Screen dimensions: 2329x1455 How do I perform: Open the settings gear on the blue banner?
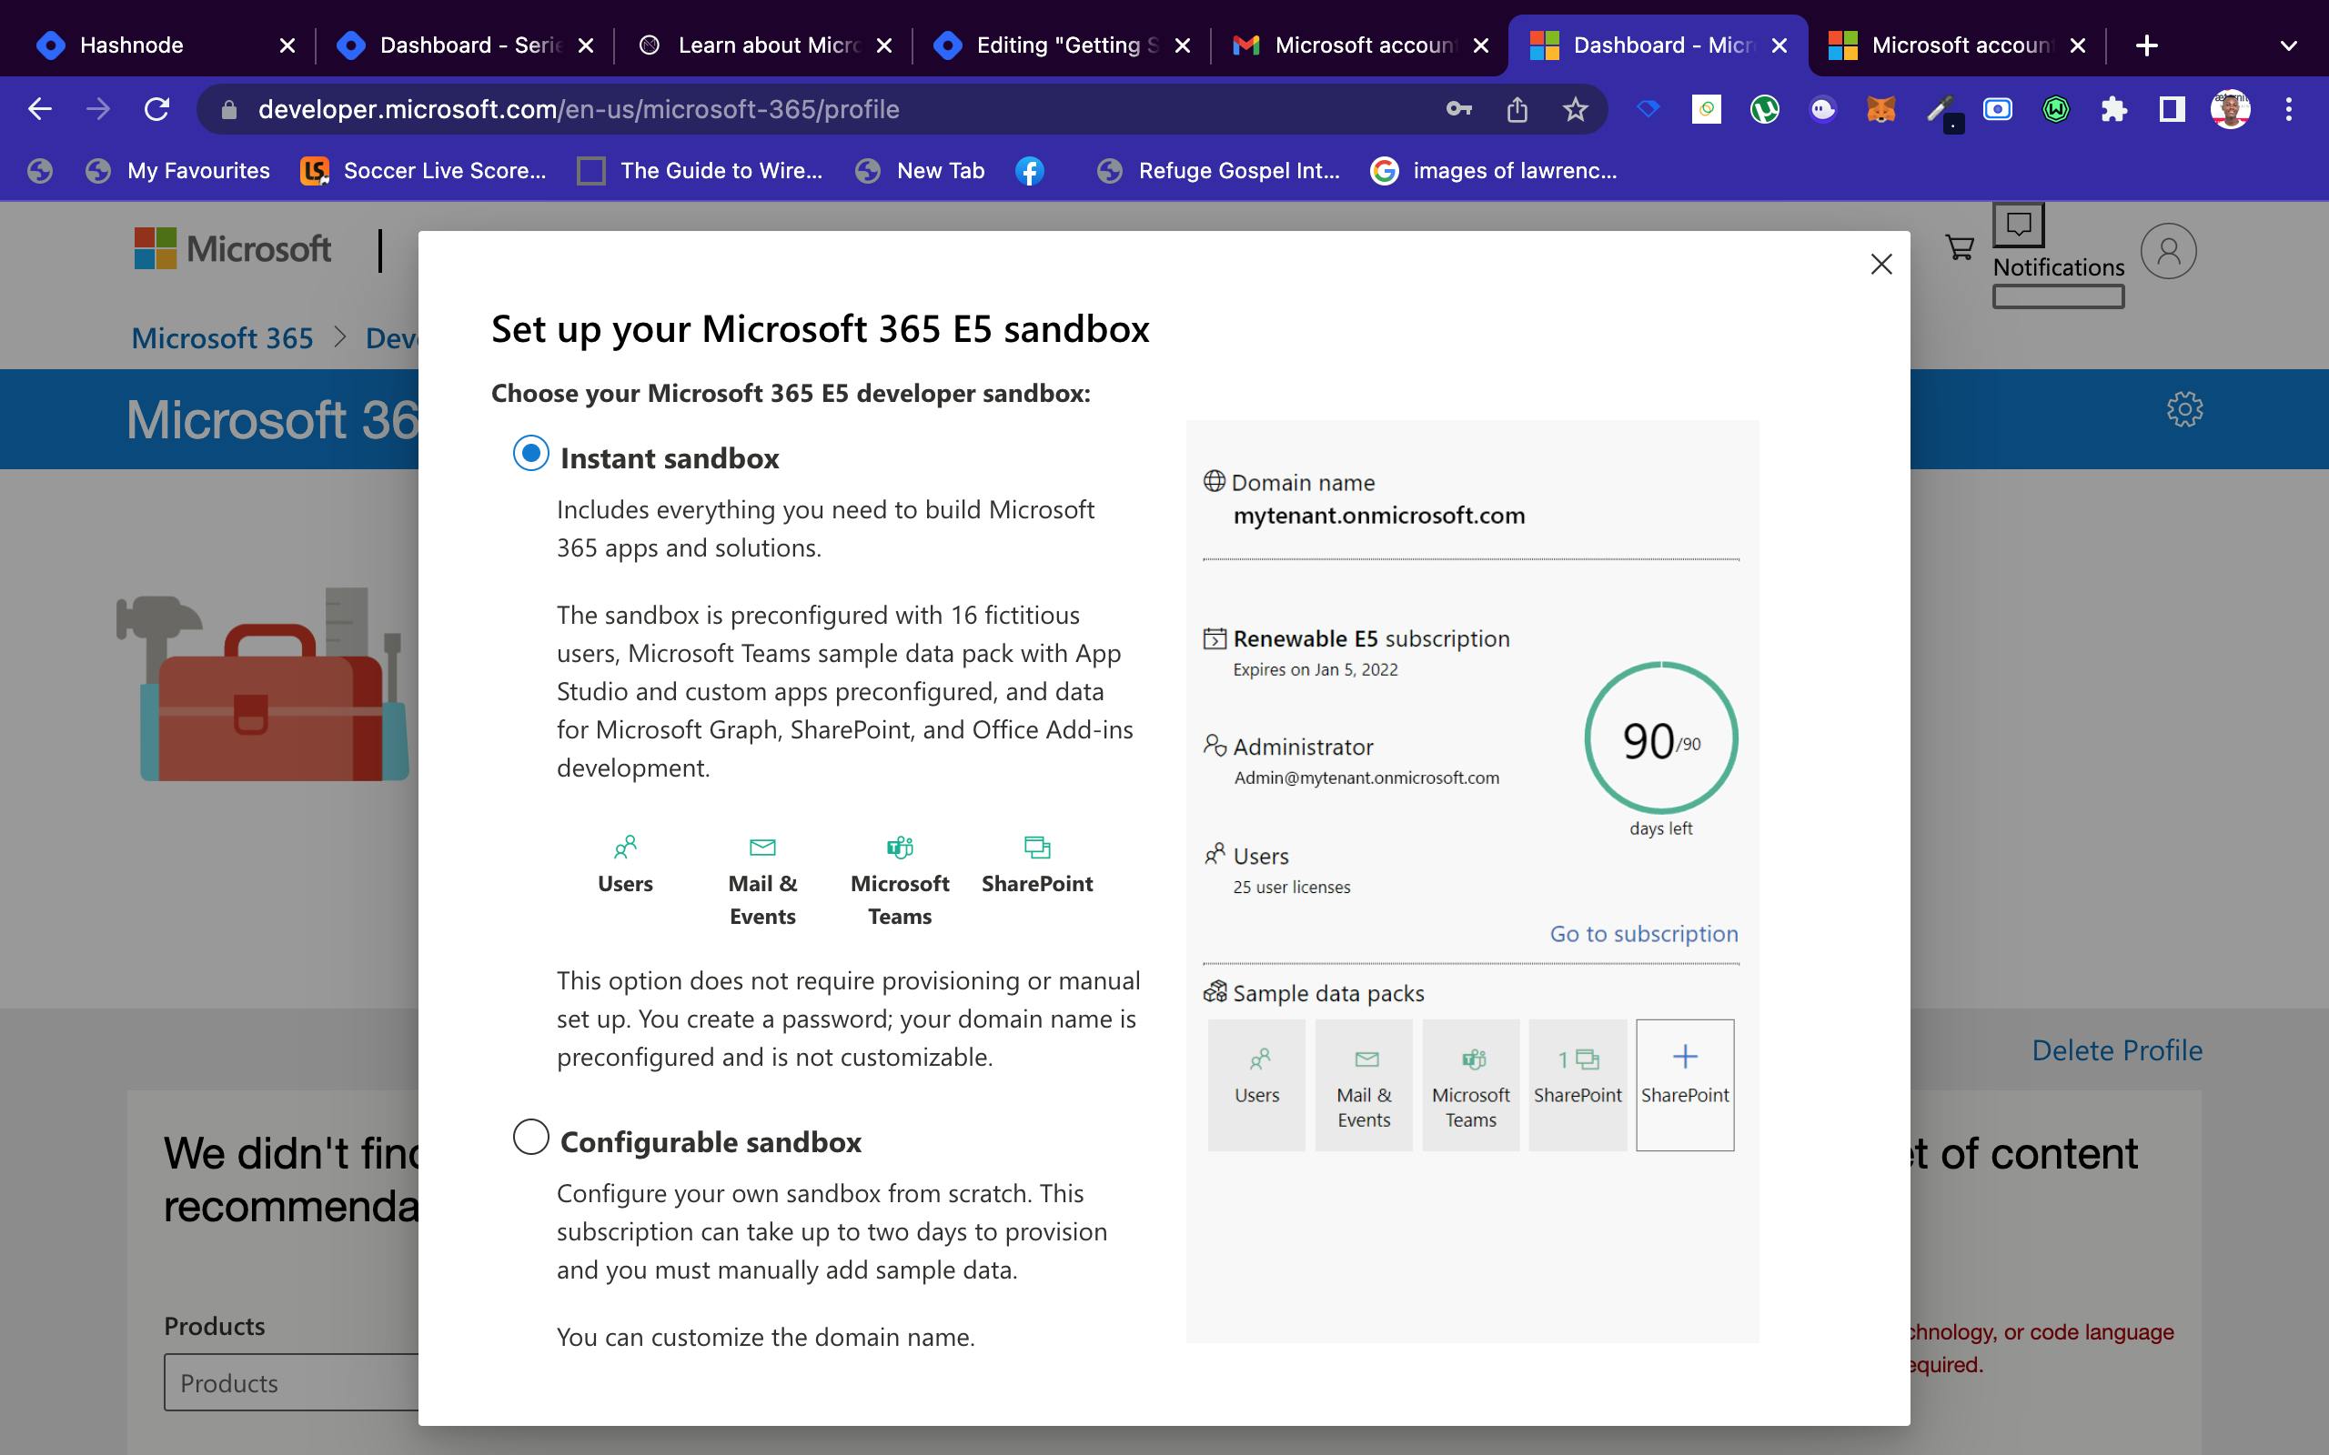[2183, 409]
